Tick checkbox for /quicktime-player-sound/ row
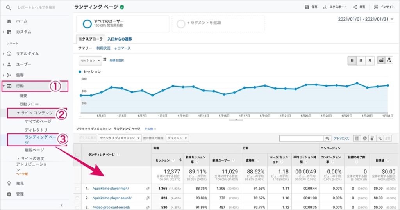Screen dimensions: 400x210 pyautogui.click(x=77, y=198)
